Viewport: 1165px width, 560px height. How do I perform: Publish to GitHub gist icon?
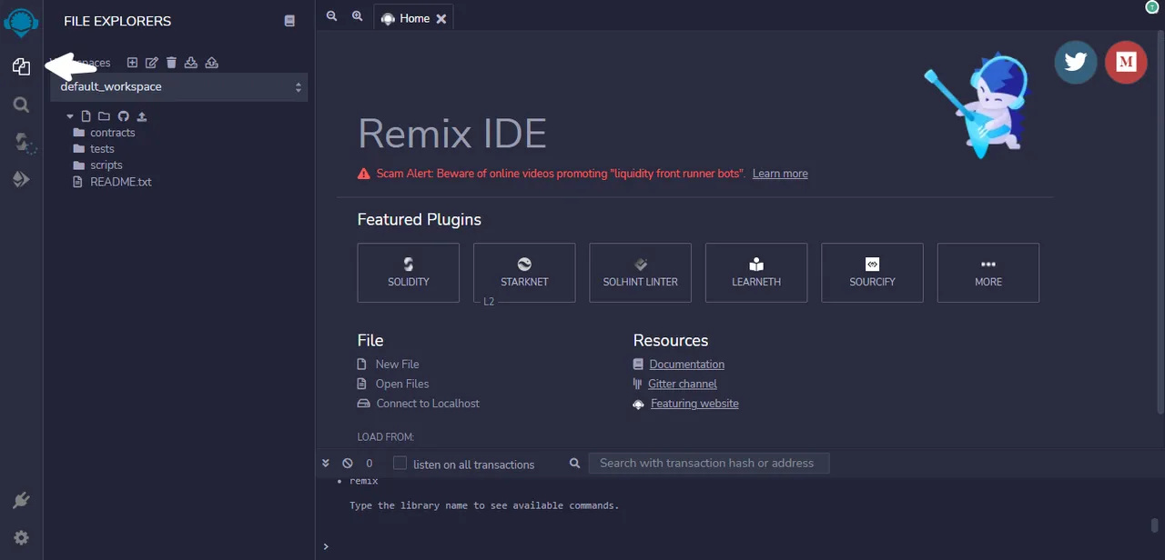coord(123,116)
